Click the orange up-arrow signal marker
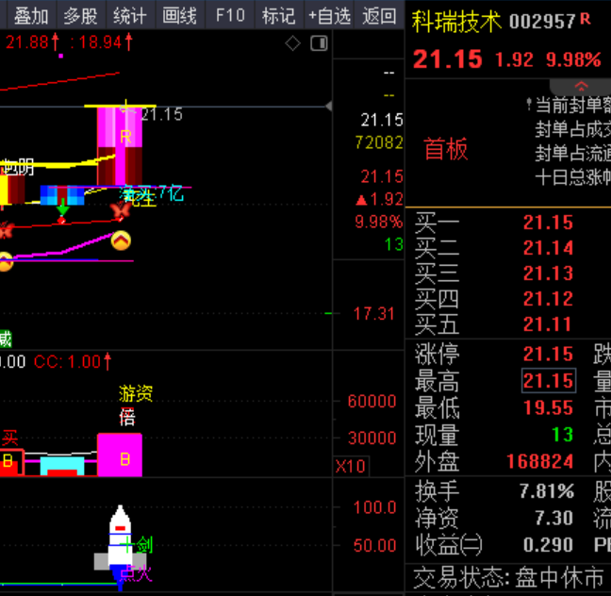This screenshot has height=596, width=611. [x=121, y=240]
